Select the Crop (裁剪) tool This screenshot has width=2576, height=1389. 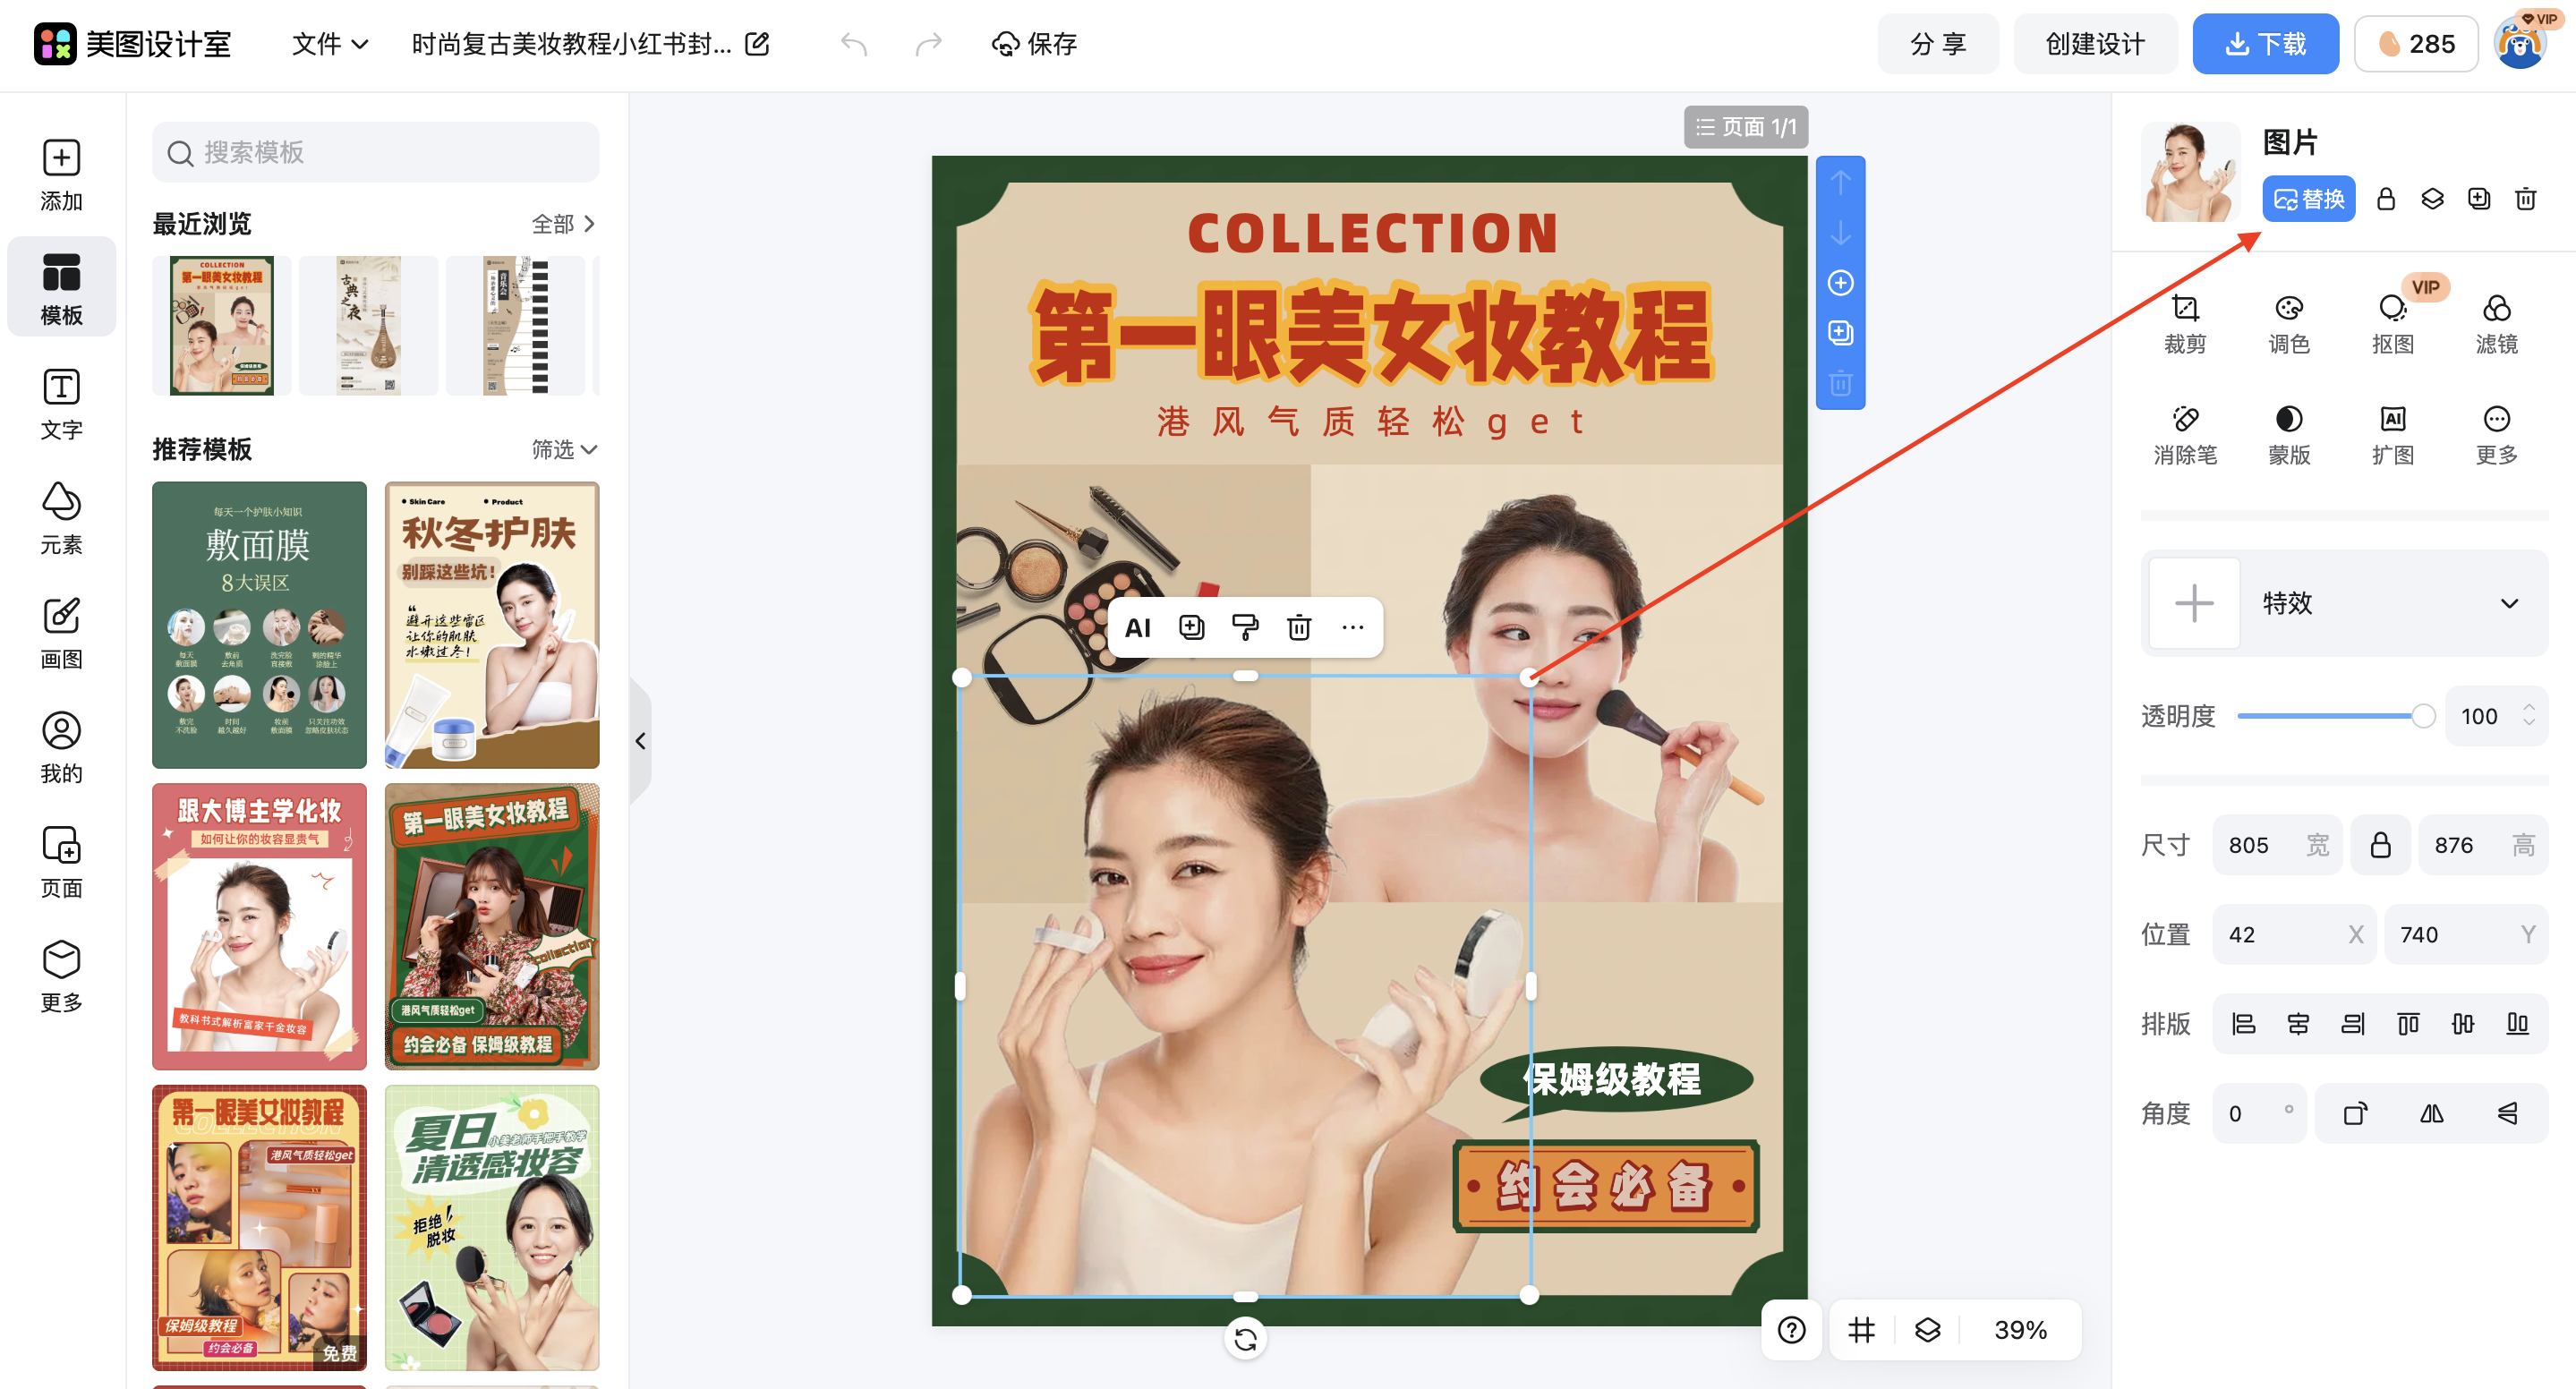2185,323
